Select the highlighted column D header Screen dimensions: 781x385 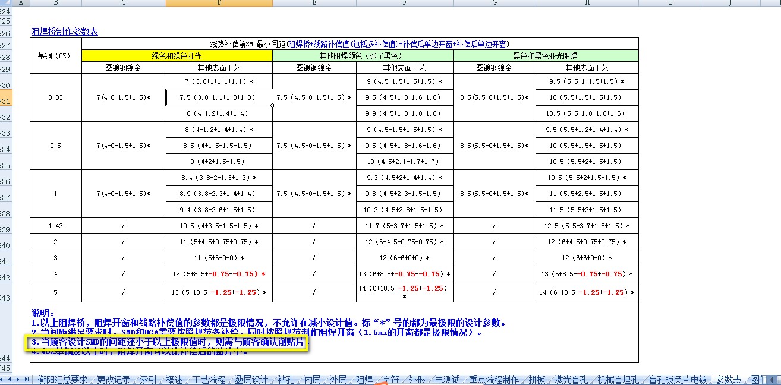point(219,3)
